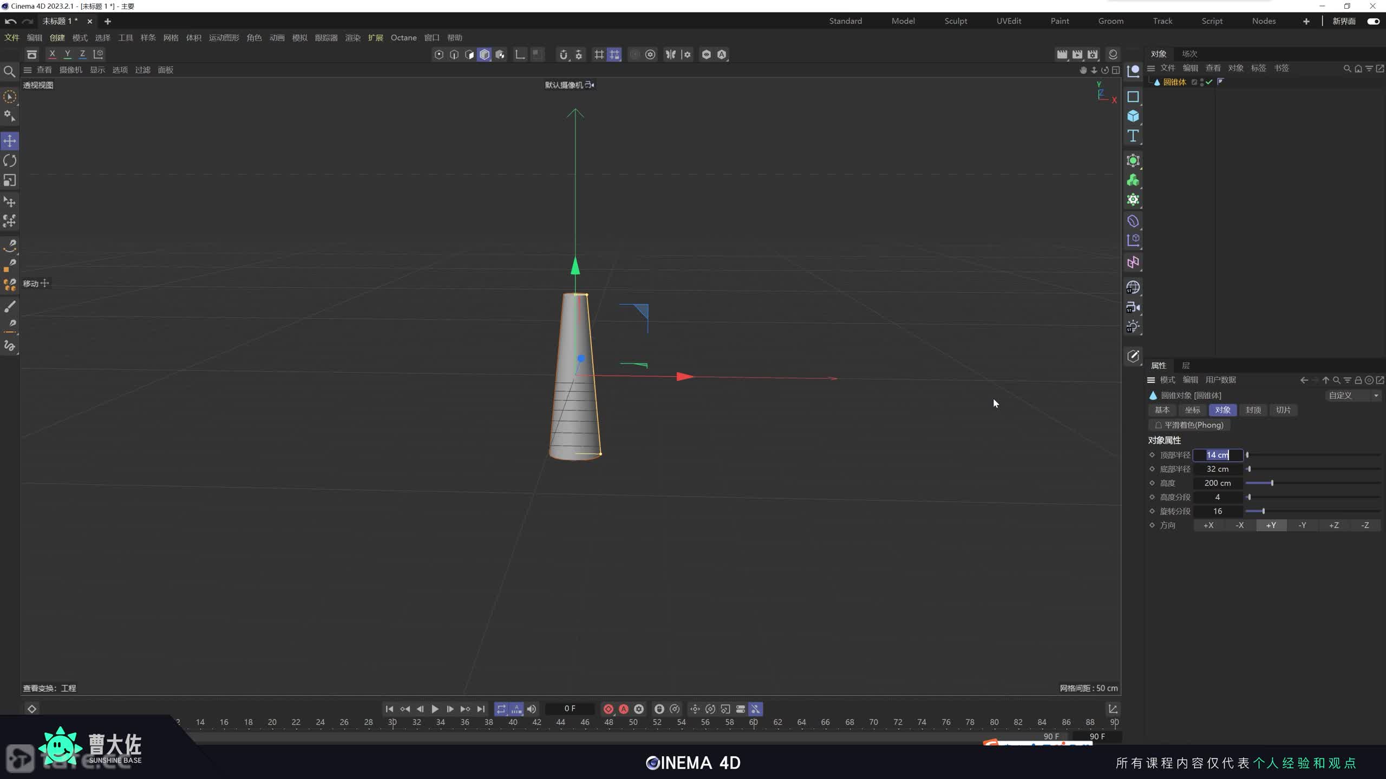Toggle cone object enabled checkmark
The width and height of the screenshot is (1386, 779).
[1209, 82]
